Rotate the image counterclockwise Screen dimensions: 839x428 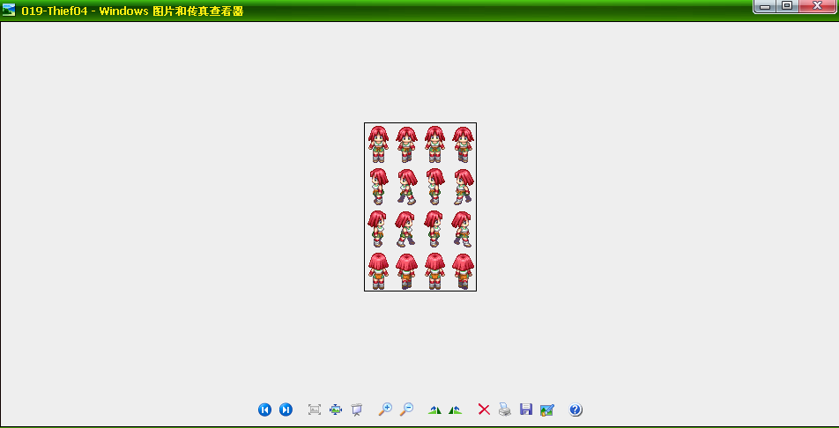click(455, 410)
